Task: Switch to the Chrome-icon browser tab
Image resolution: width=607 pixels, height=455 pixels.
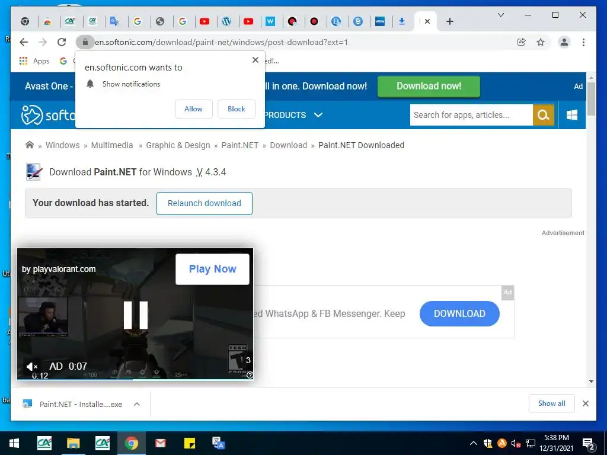Action: tap(25, 22)
